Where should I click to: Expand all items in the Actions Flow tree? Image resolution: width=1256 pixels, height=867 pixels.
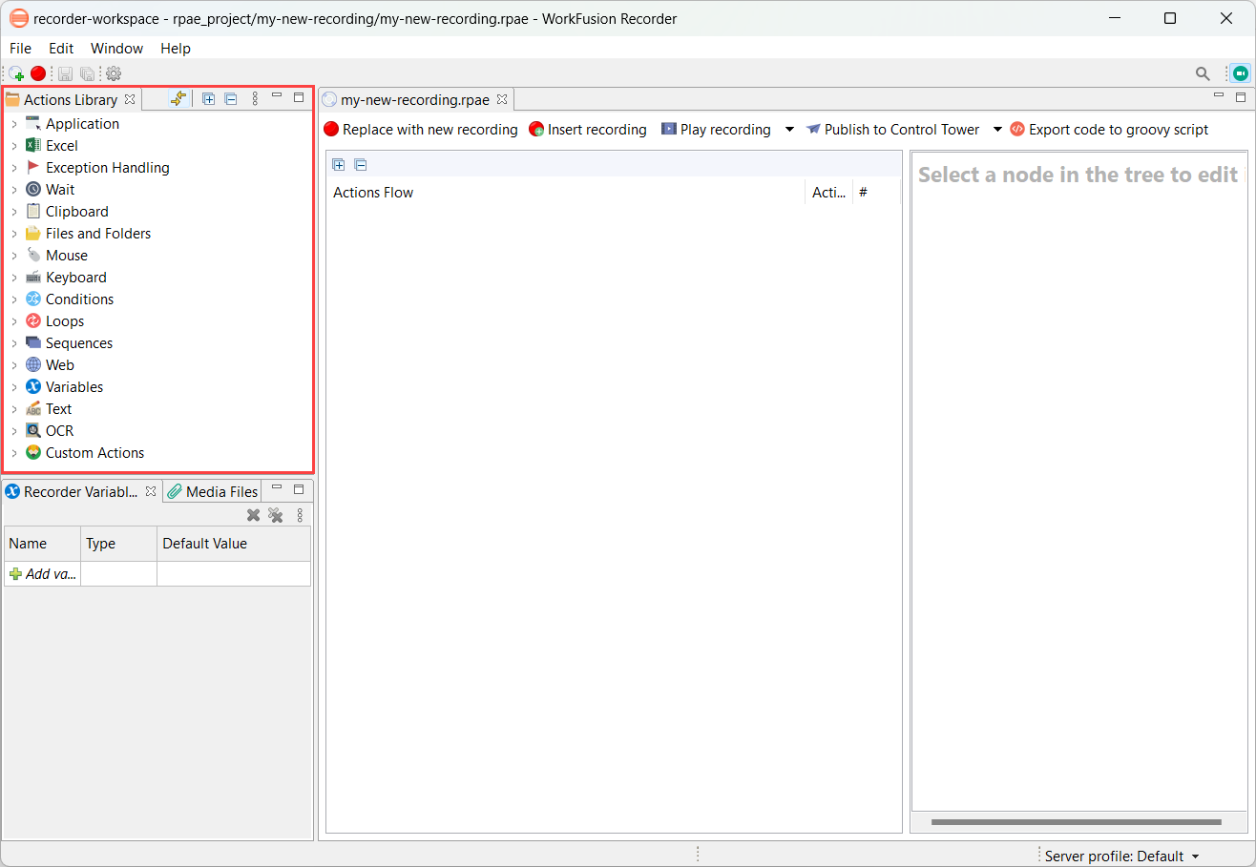[x=339, y=164]
